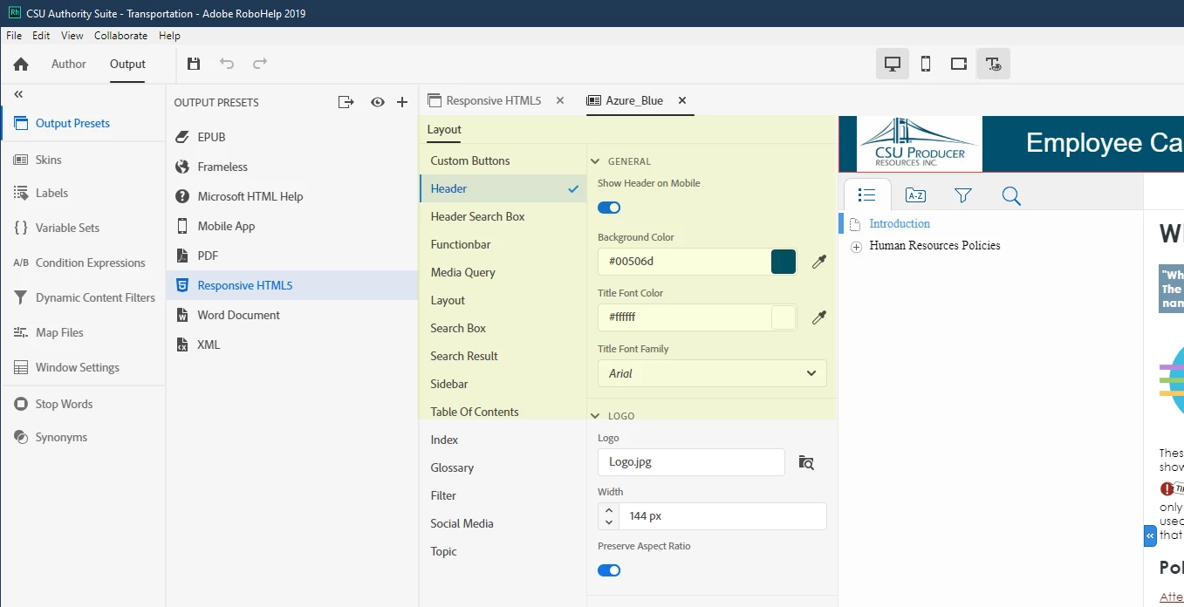Screen dimensions: 1184x607
Task: View output with the eye icon
Action: pyautogui.click(x=377, y=102)
